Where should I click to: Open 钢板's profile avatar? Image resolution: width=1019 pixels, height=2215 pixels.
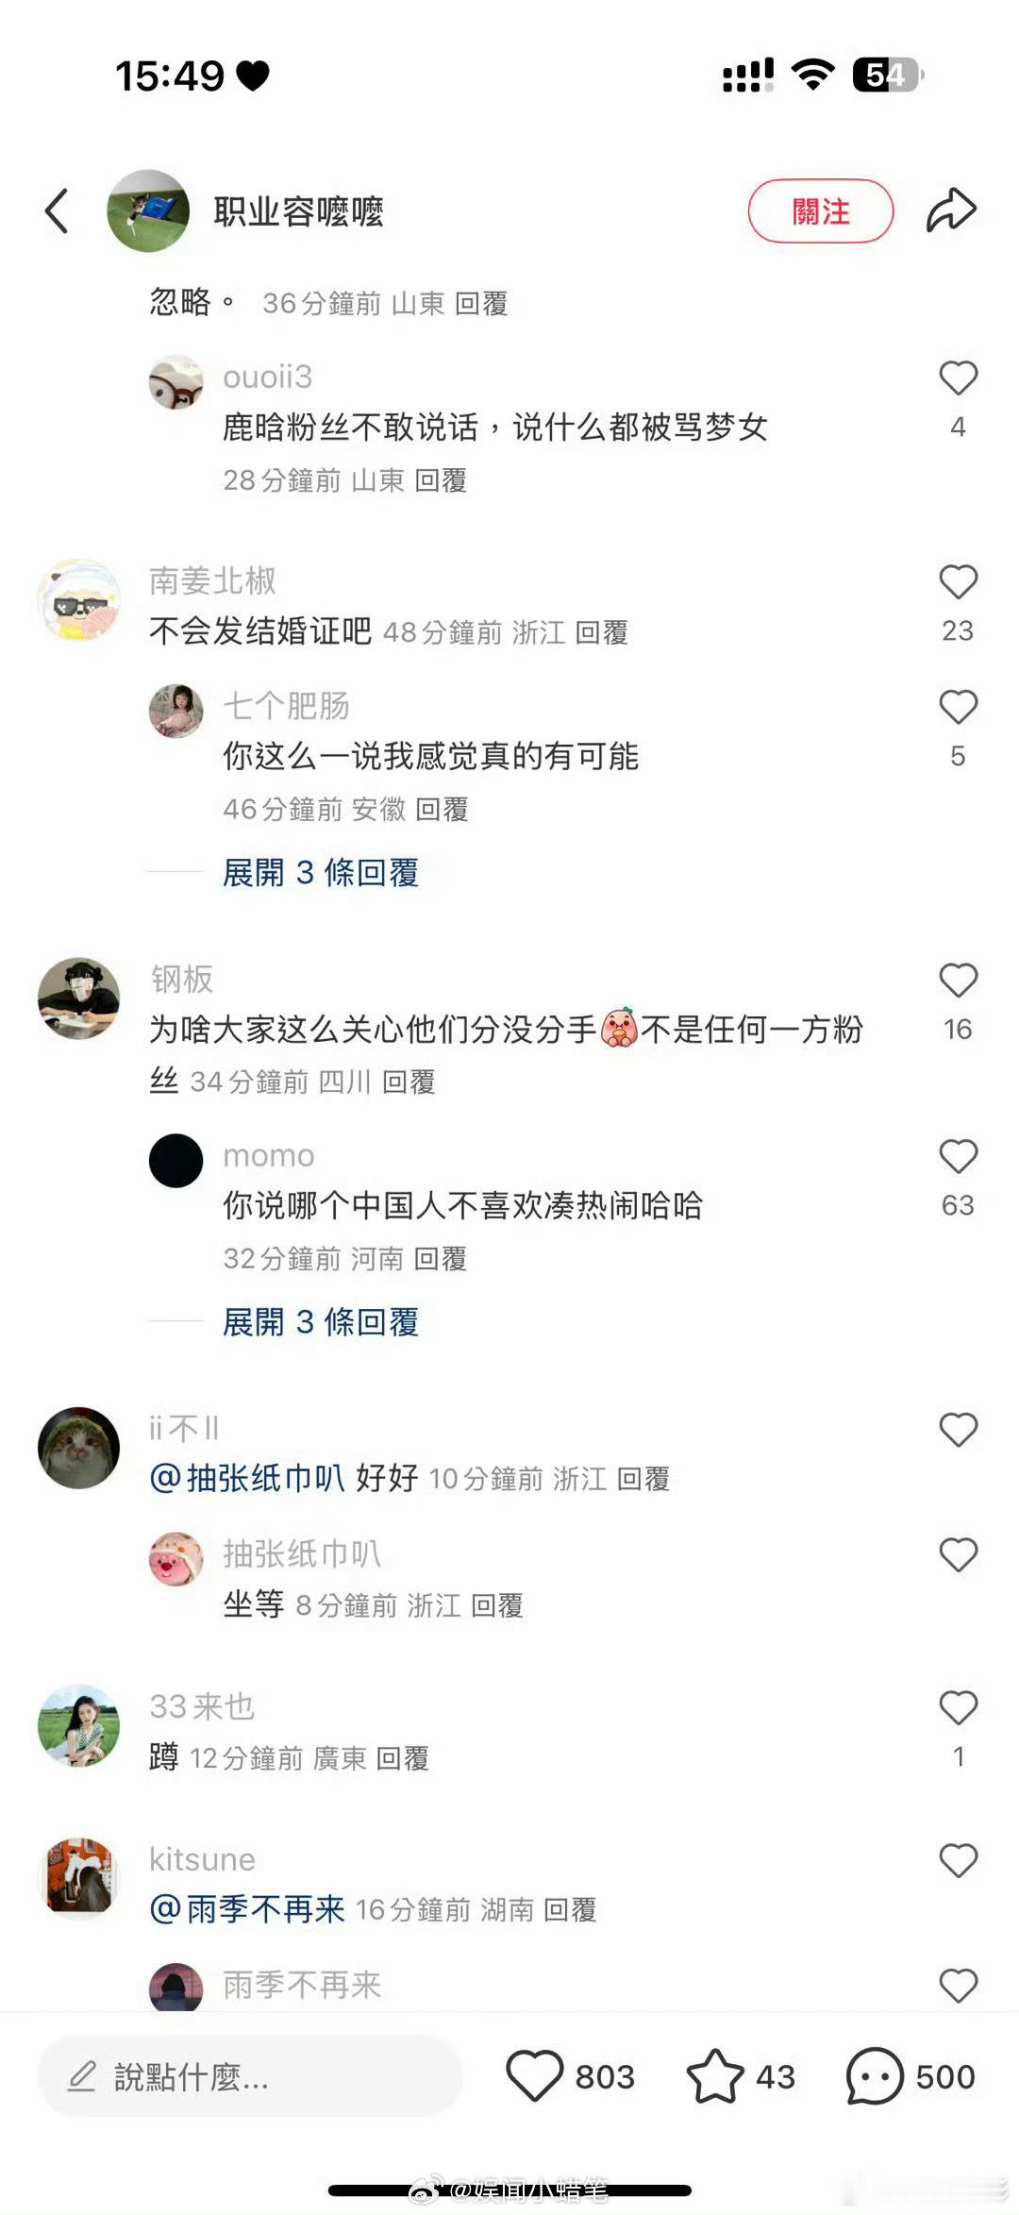pyautogui.click(x=79, y=998)
